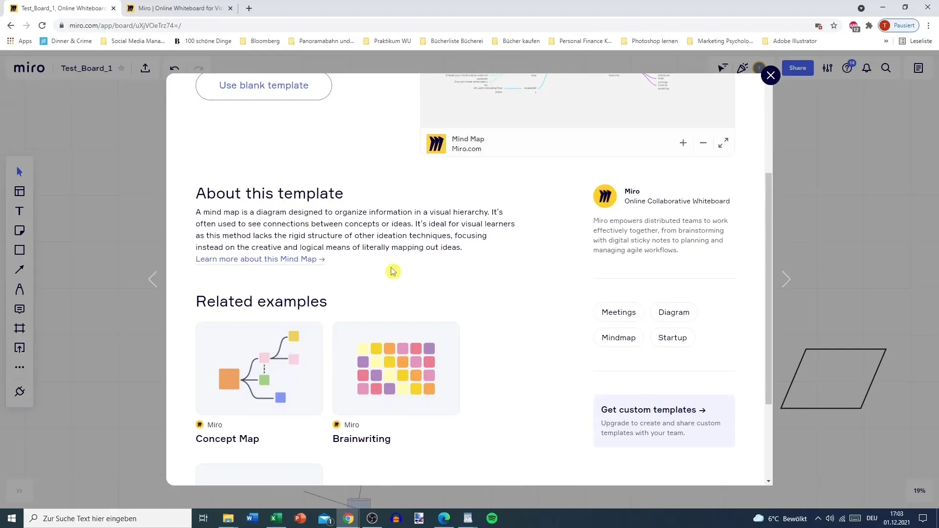Open a new browser tab

(249, 8)
